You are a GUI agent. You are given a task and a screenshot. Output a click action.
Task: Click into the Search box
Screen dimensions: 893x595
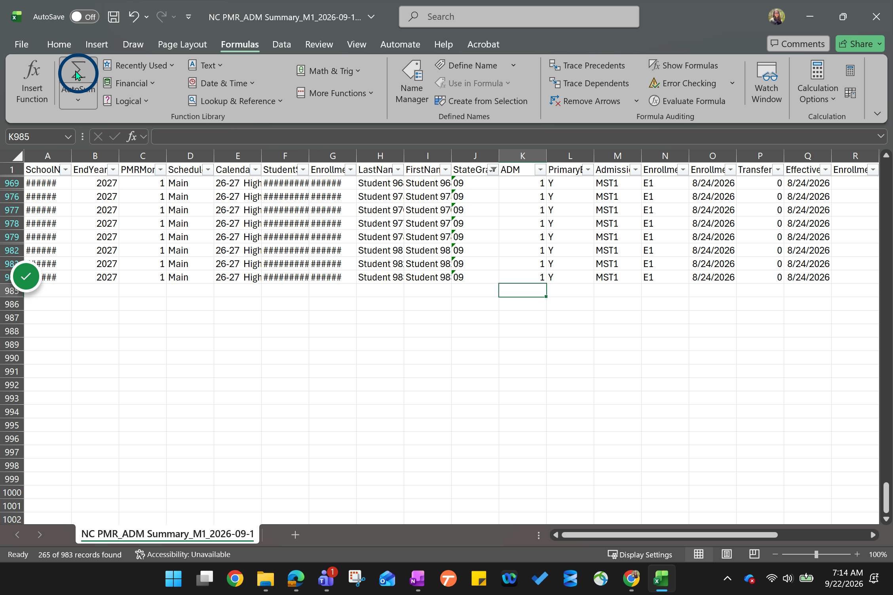(519, 17)
